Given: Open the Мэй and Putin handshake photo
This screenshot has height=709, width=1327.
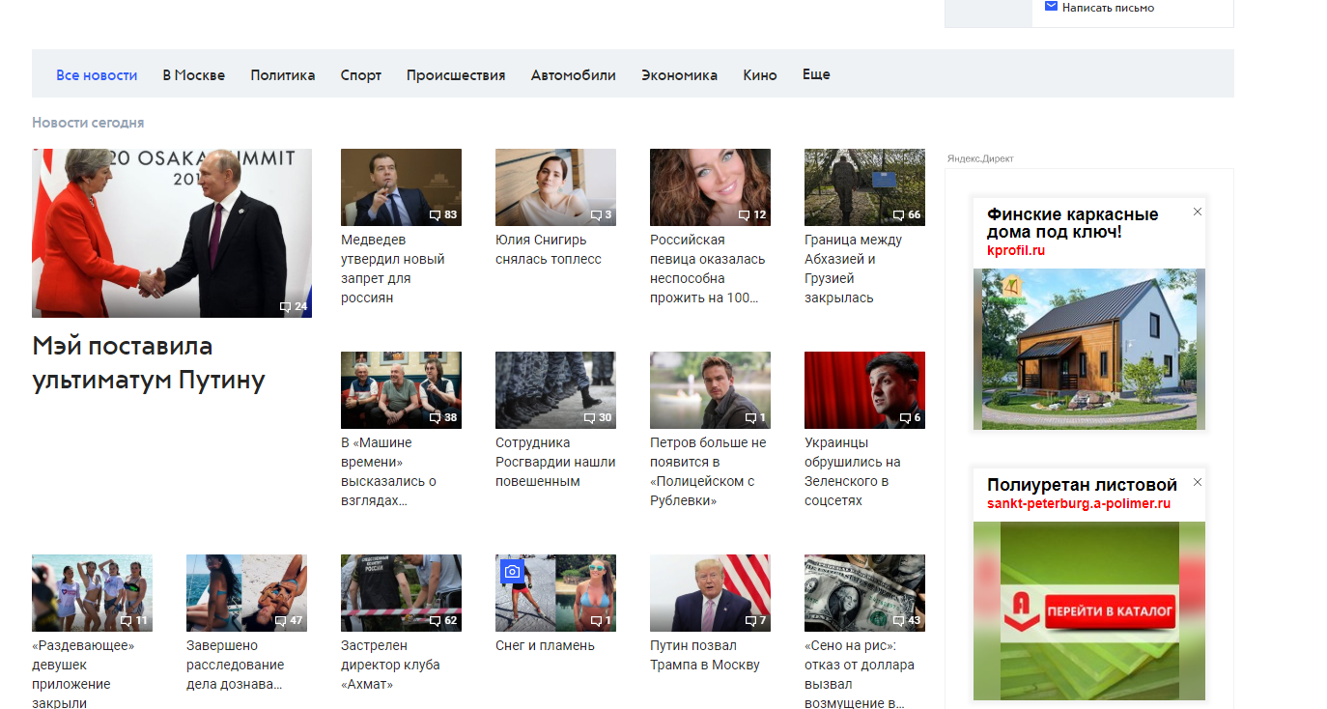Looking at the screenshot, I should click(x=172, y=233).
